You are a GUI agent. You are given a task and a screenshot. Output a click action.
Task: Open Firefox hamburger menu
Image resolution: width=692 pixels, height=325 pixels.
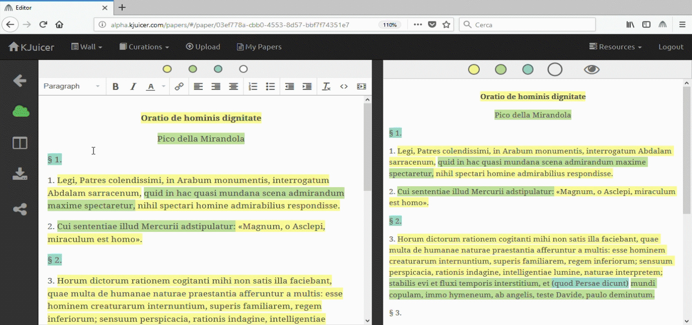[682, 25]
